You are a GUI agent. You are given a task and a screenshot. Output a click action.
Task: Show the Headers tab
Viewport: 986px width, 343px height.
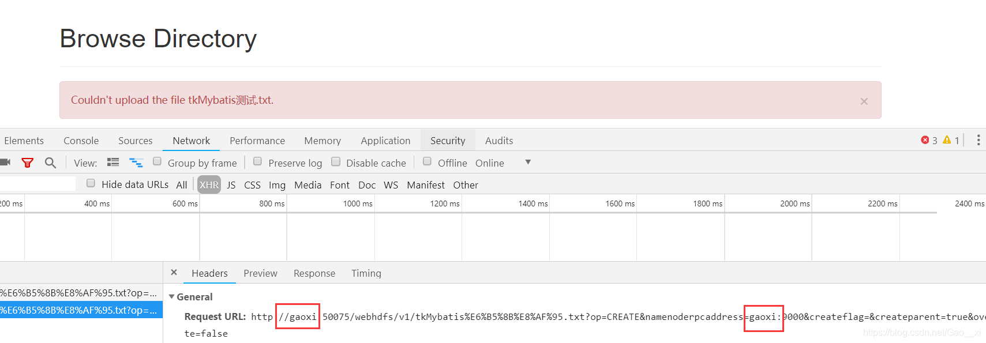tap(209, 273)
